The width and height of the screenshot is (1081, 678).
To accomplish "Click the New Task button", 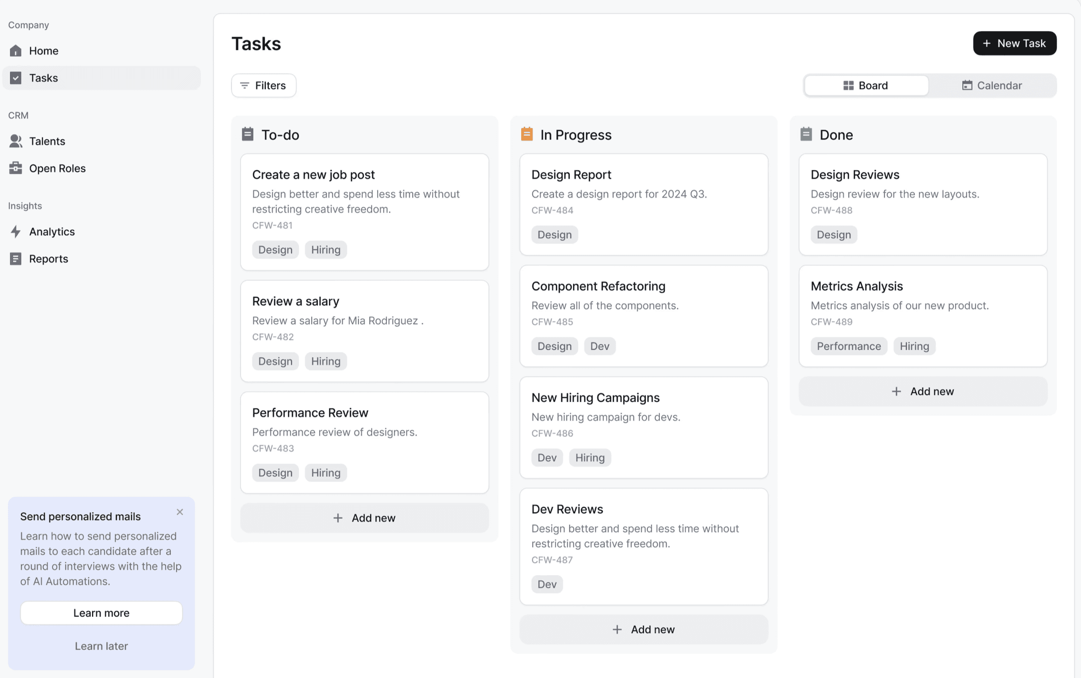I will tap(1014, 44).
